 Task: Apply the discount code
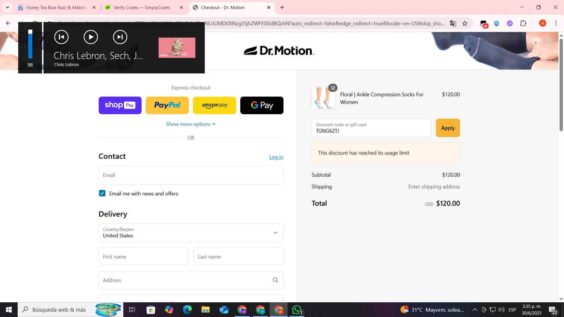point(448,128)
